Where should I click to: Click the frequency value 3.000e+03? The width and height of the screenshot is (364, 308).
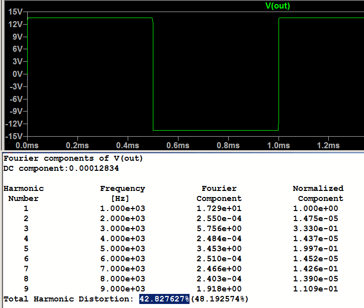click(123, 229)
